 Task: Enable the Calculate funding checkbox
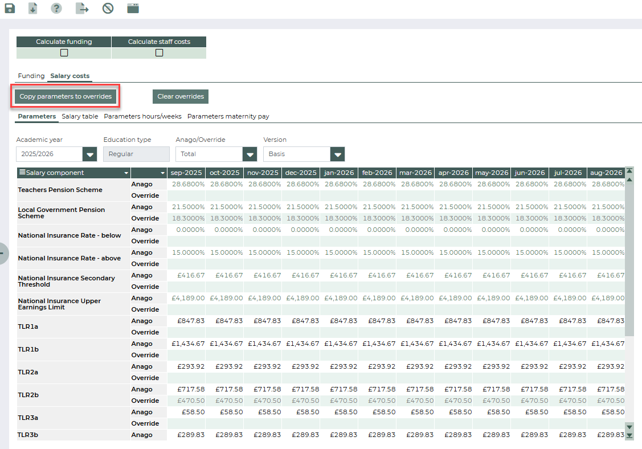64,53
